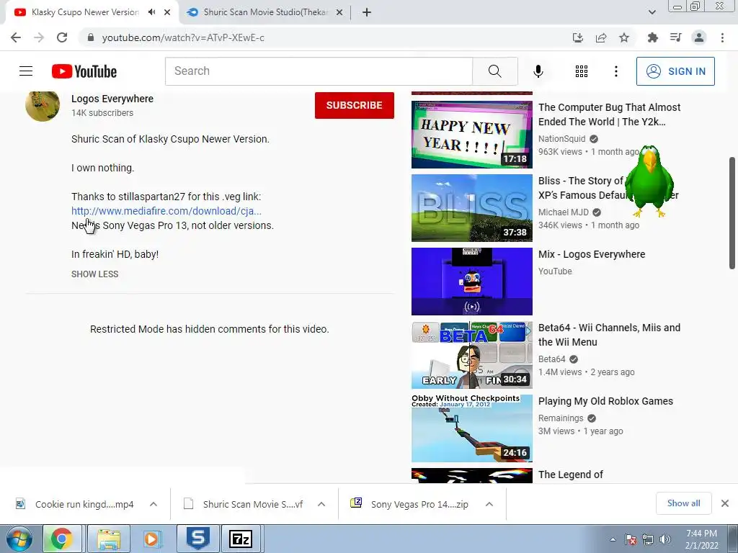Screen dimensions: 738x553
Task: Open Chrome extensions puzzle icon
Action: [652, 37]
